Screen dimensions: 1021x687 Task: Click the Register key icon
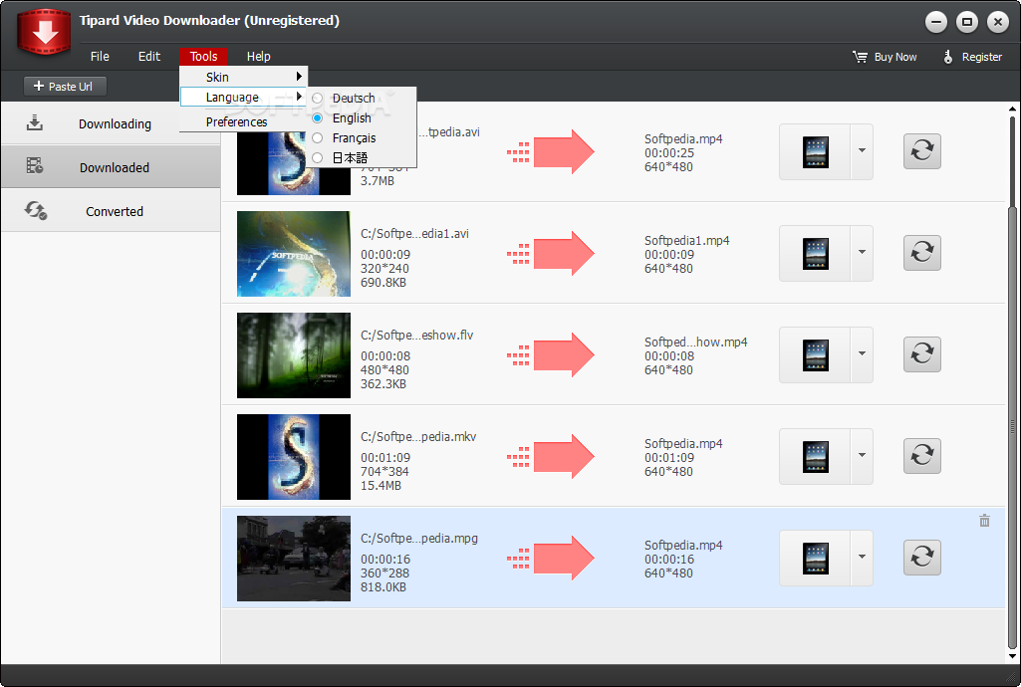click(x=948, y=57)
